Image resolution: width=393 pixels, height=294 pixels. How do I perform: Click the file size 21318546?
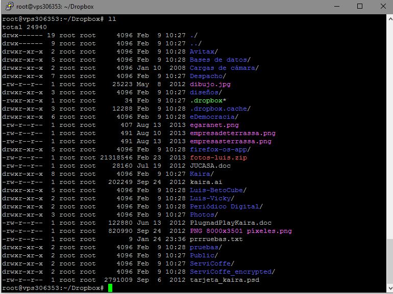tap(116, 157)
